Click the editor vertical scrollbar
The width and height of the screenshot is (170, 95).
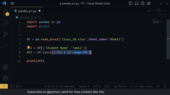[x=168, y=39]
